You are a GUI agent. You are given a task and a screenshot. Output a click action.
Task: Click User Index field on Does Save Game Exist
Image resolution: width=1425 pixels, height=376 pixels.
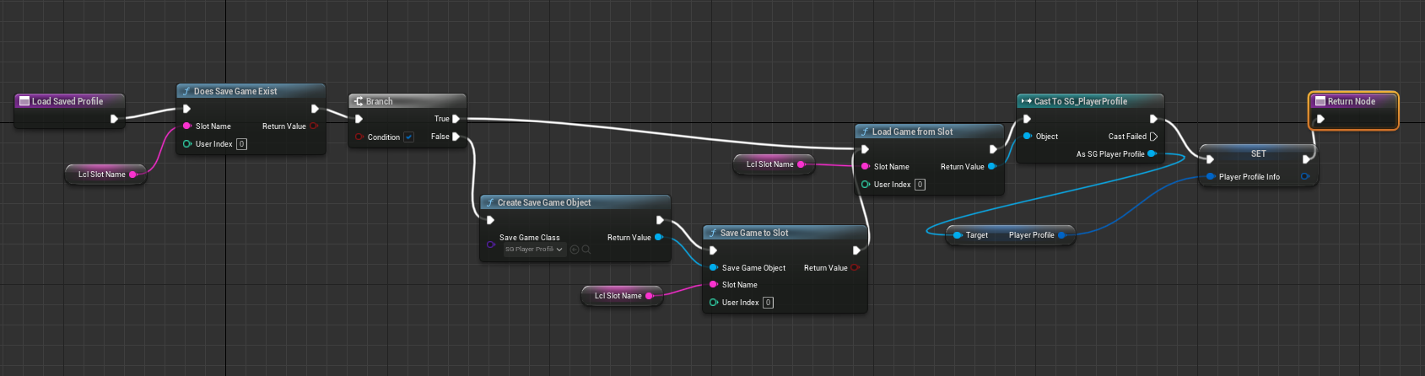point(241,144)
